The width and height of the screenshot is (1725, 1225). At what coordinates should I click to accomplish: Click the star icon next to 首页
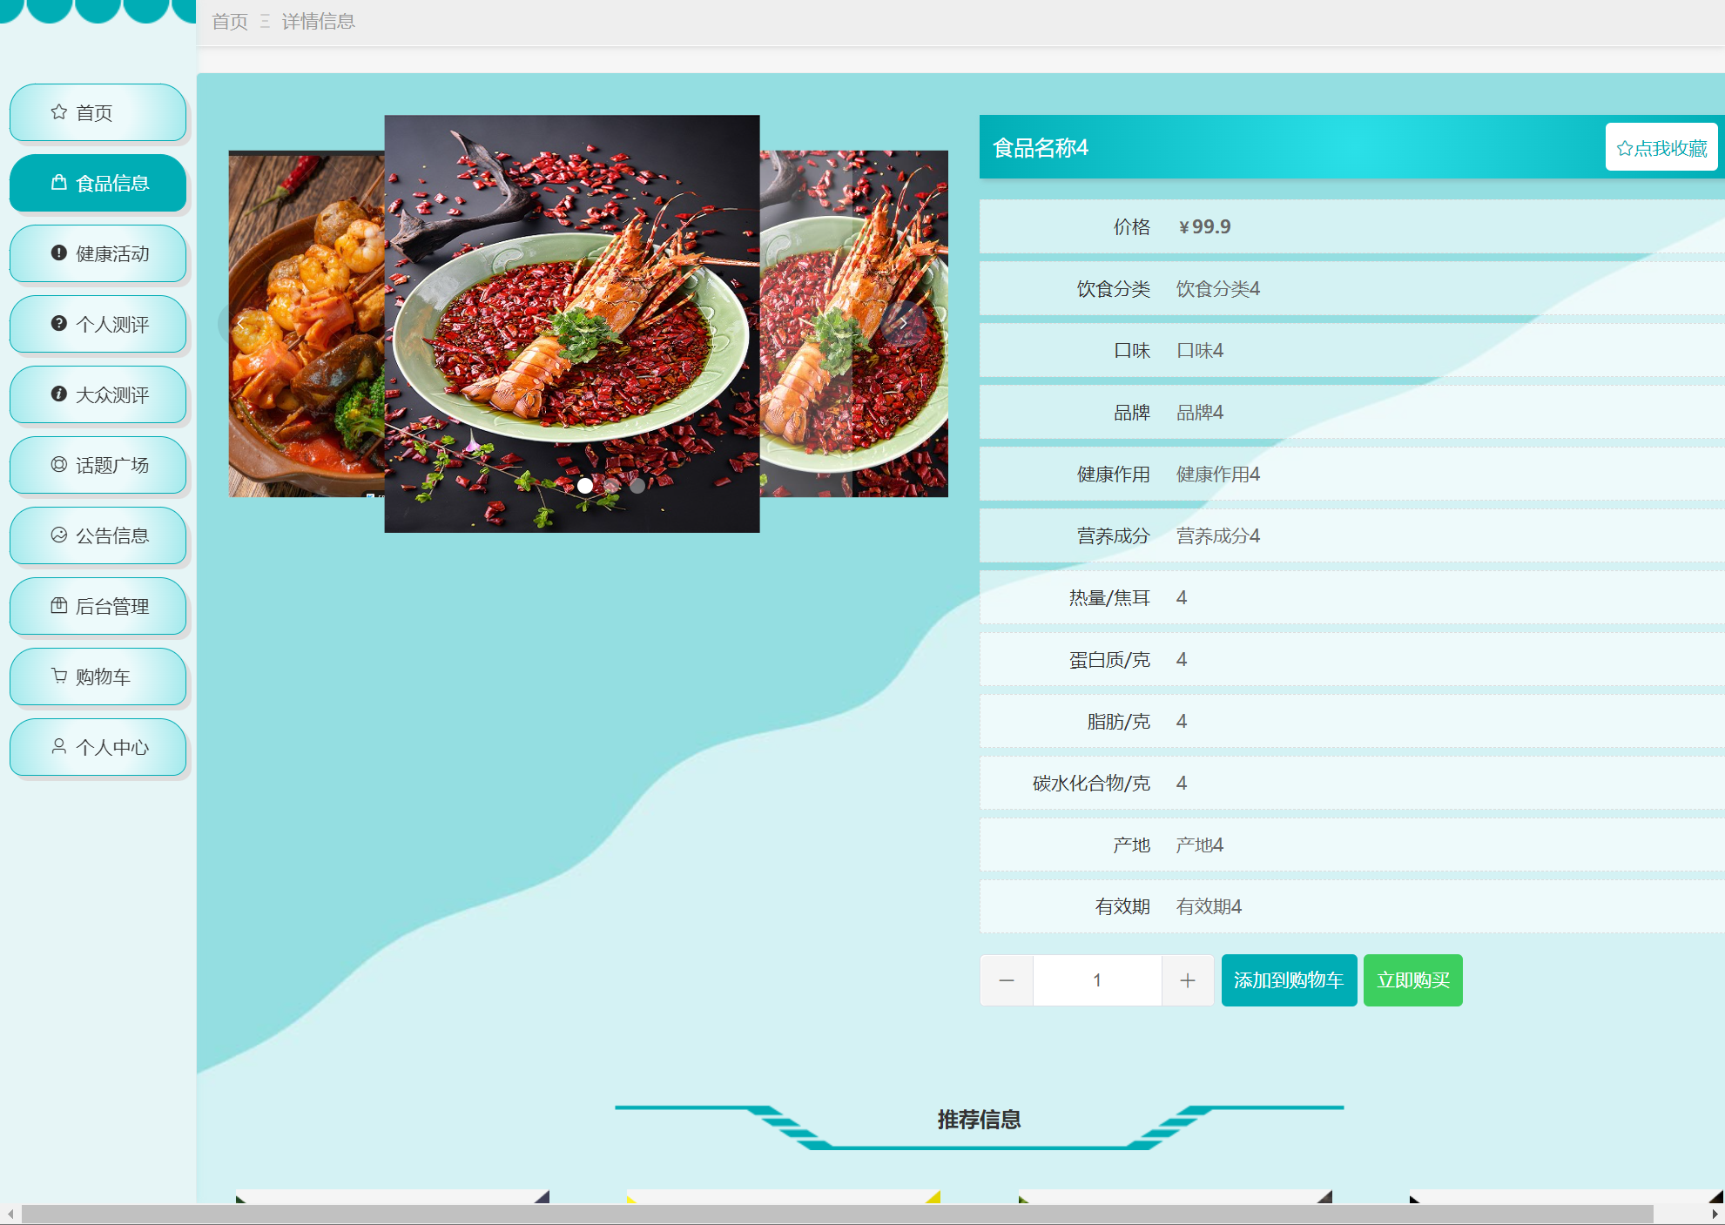[x=58, y=112]
